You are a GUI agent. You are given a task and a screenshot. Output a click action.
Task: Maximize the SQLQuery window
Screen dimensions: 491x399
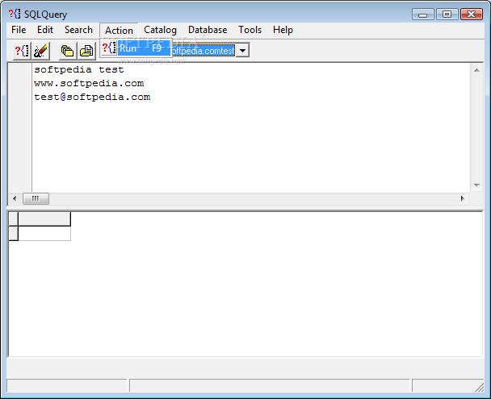coord(447,15)
